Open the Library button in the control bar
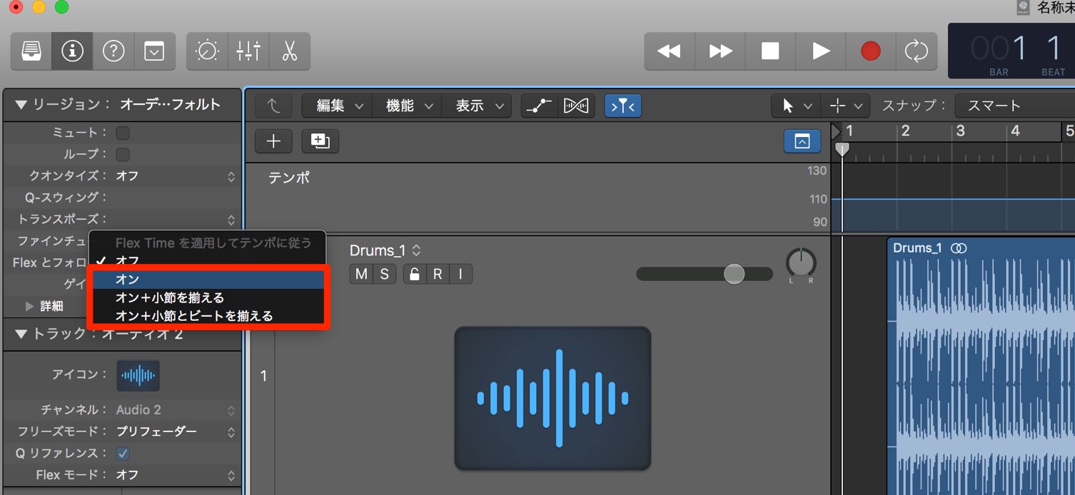Image resolution: width=1075 pixels, height=495 pixels. 31,51
